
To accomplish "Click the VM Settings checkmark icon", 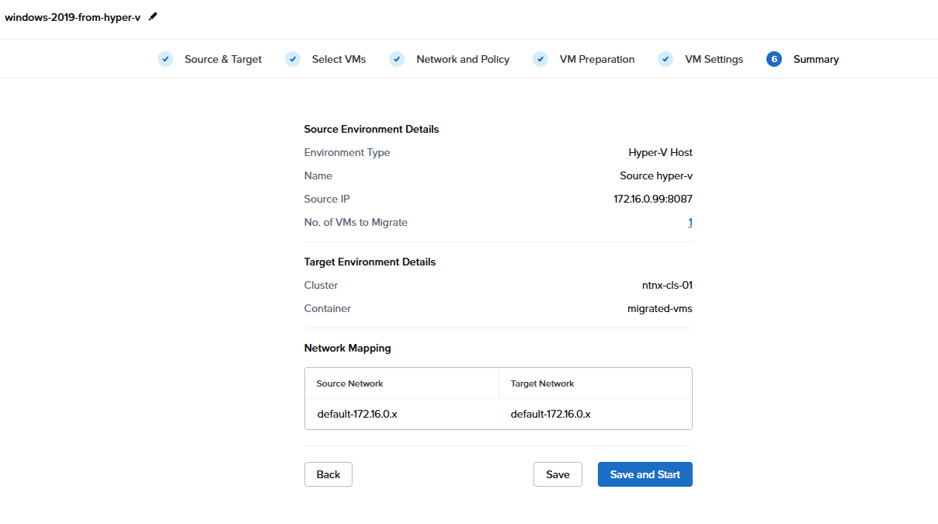I will (x=665, y=59).
